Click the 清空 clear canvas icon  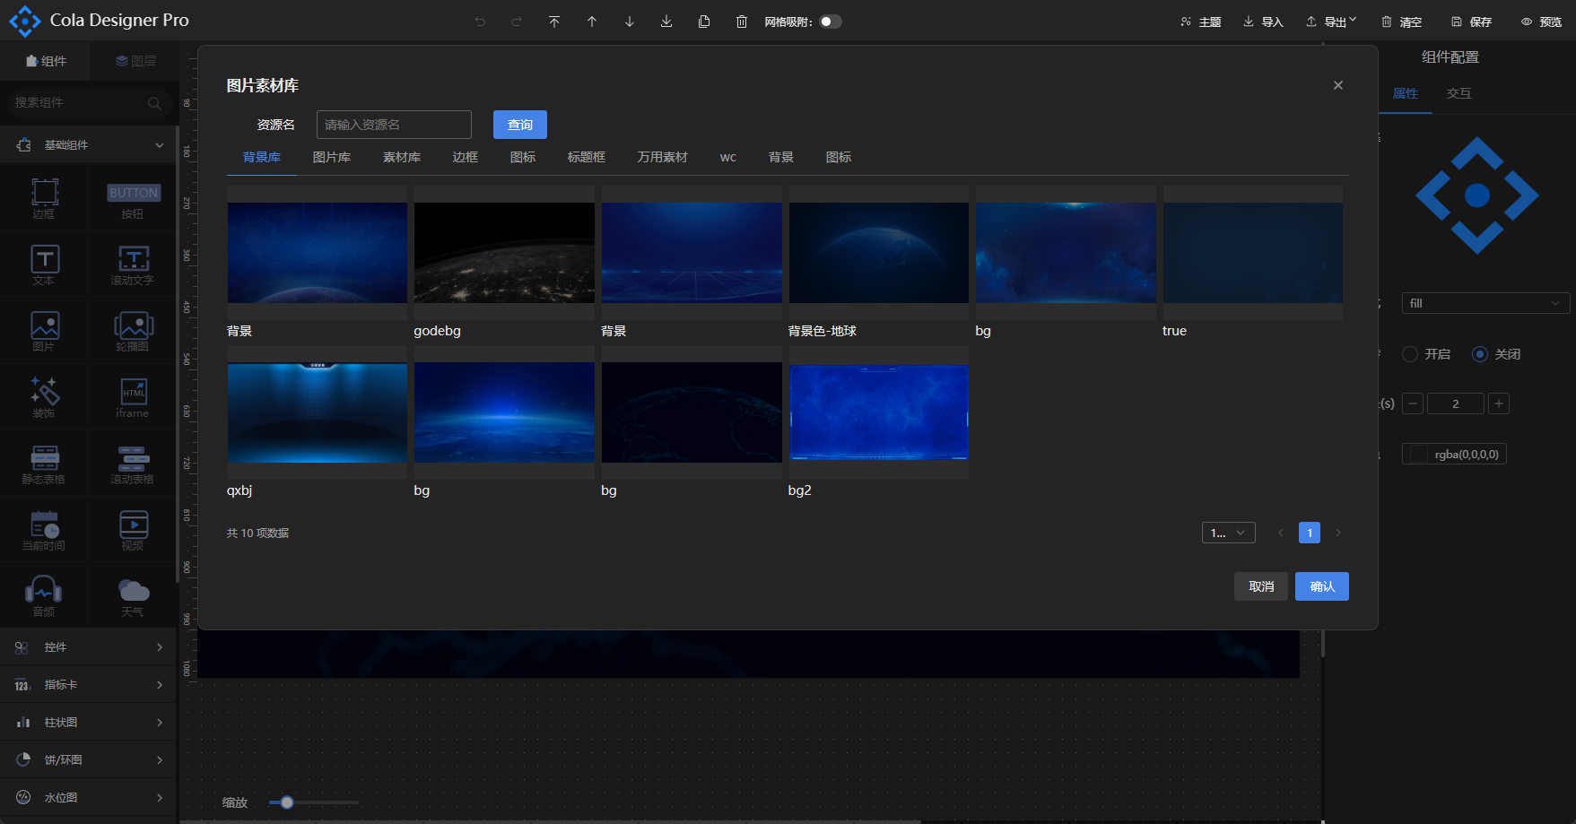(x=1387, y=22)
